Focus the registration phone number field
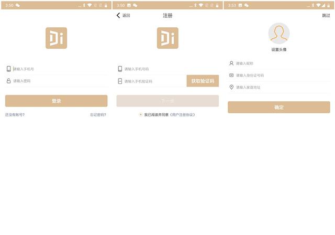 pos(167,69)
